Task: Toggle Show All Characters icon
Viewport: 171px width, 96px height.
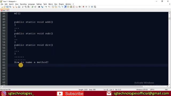Action: tap(62, 7)
